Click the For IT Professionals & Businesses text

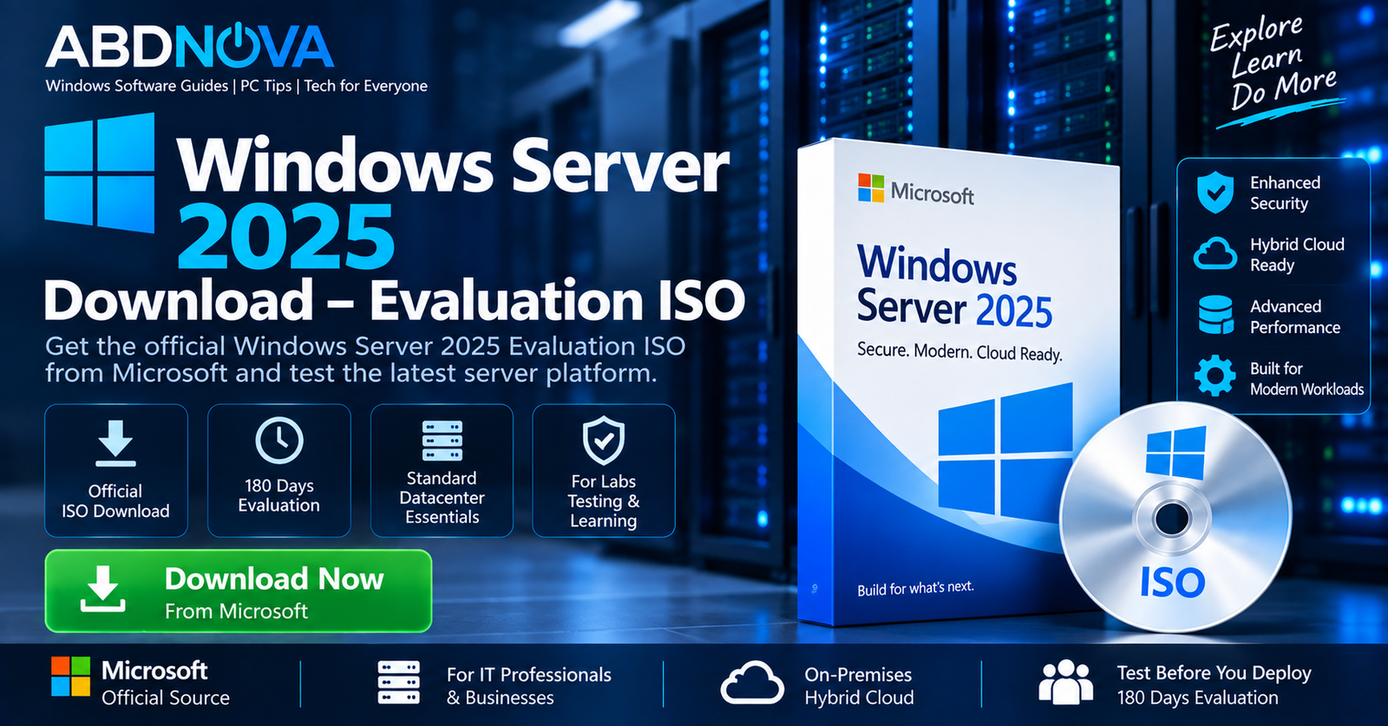[x=529, y=686]
